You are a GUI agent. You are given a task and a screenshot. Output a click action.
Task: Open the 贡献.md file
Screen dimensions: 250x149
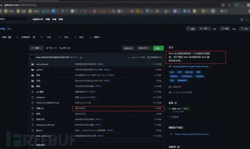40,108
